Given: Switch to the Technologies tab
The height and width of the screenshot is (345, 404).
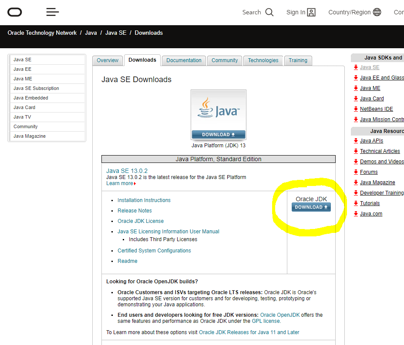Looking at the screenshot, I should (x=263, y=60).
